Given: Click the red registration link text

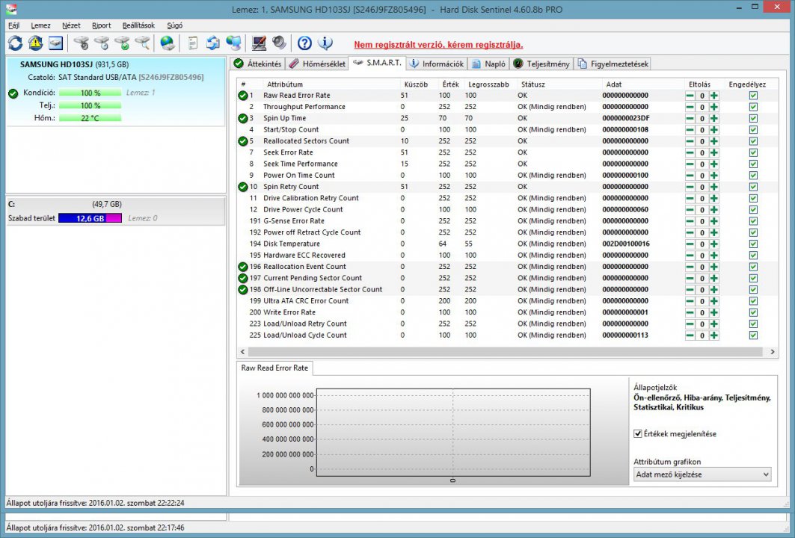Looking at the screenshot, I should click(438, 45).
